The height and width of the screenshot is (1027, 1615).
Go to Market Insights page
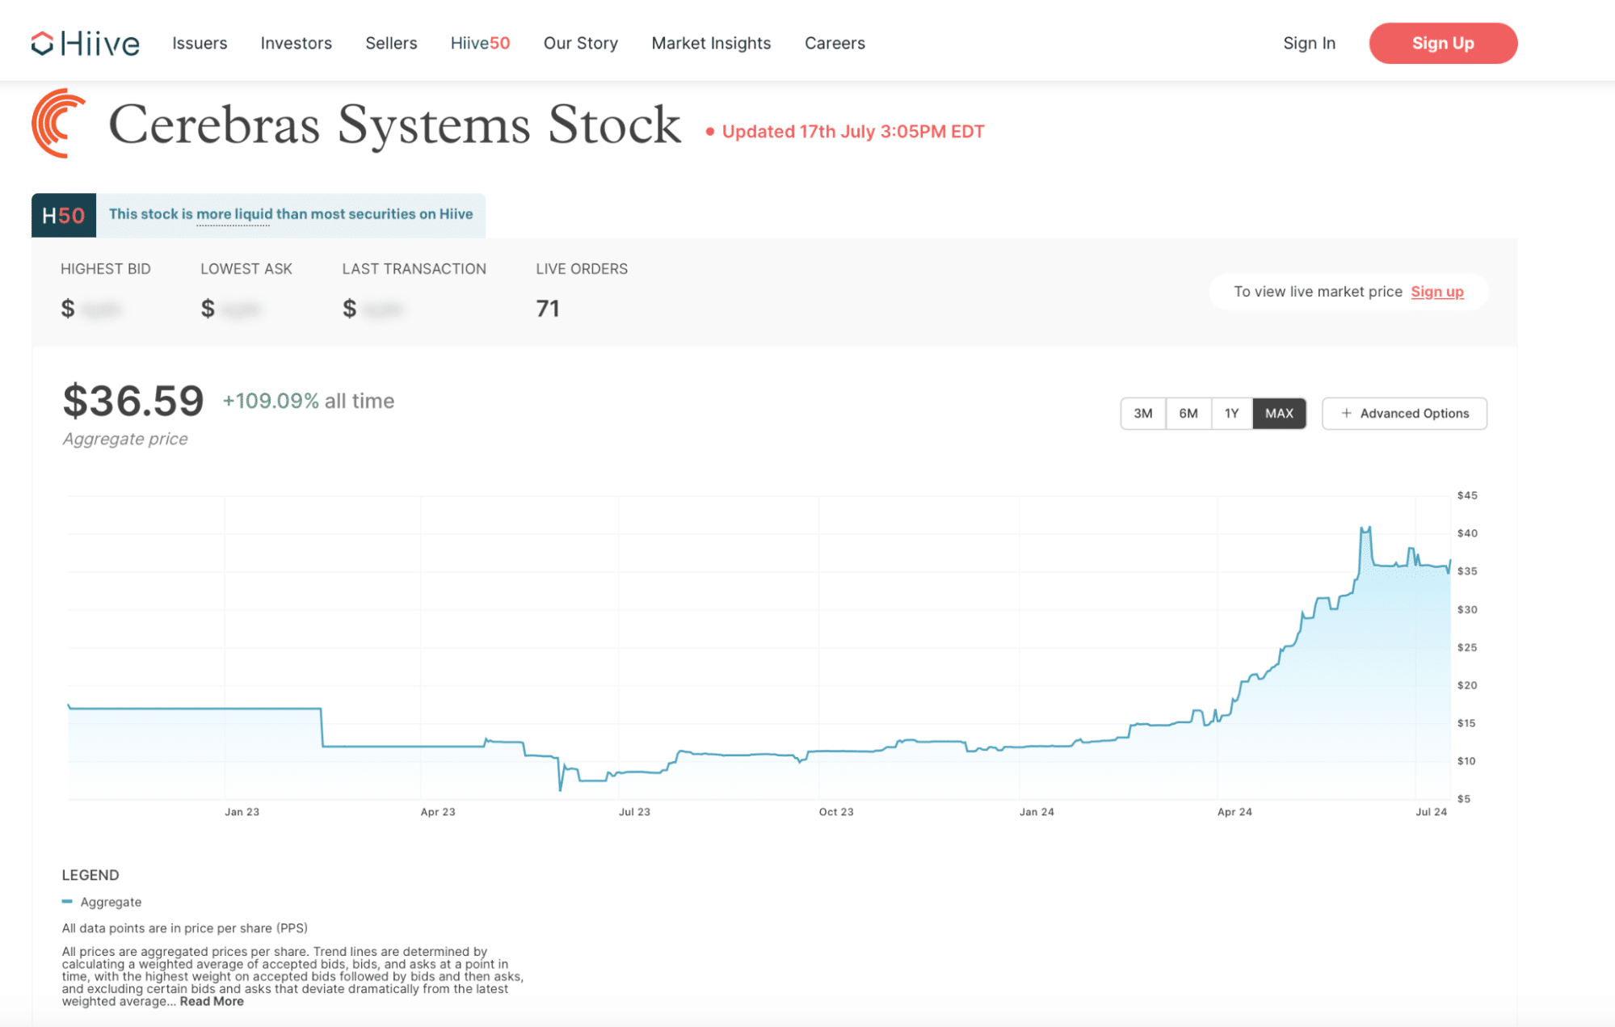pos(711,43)
